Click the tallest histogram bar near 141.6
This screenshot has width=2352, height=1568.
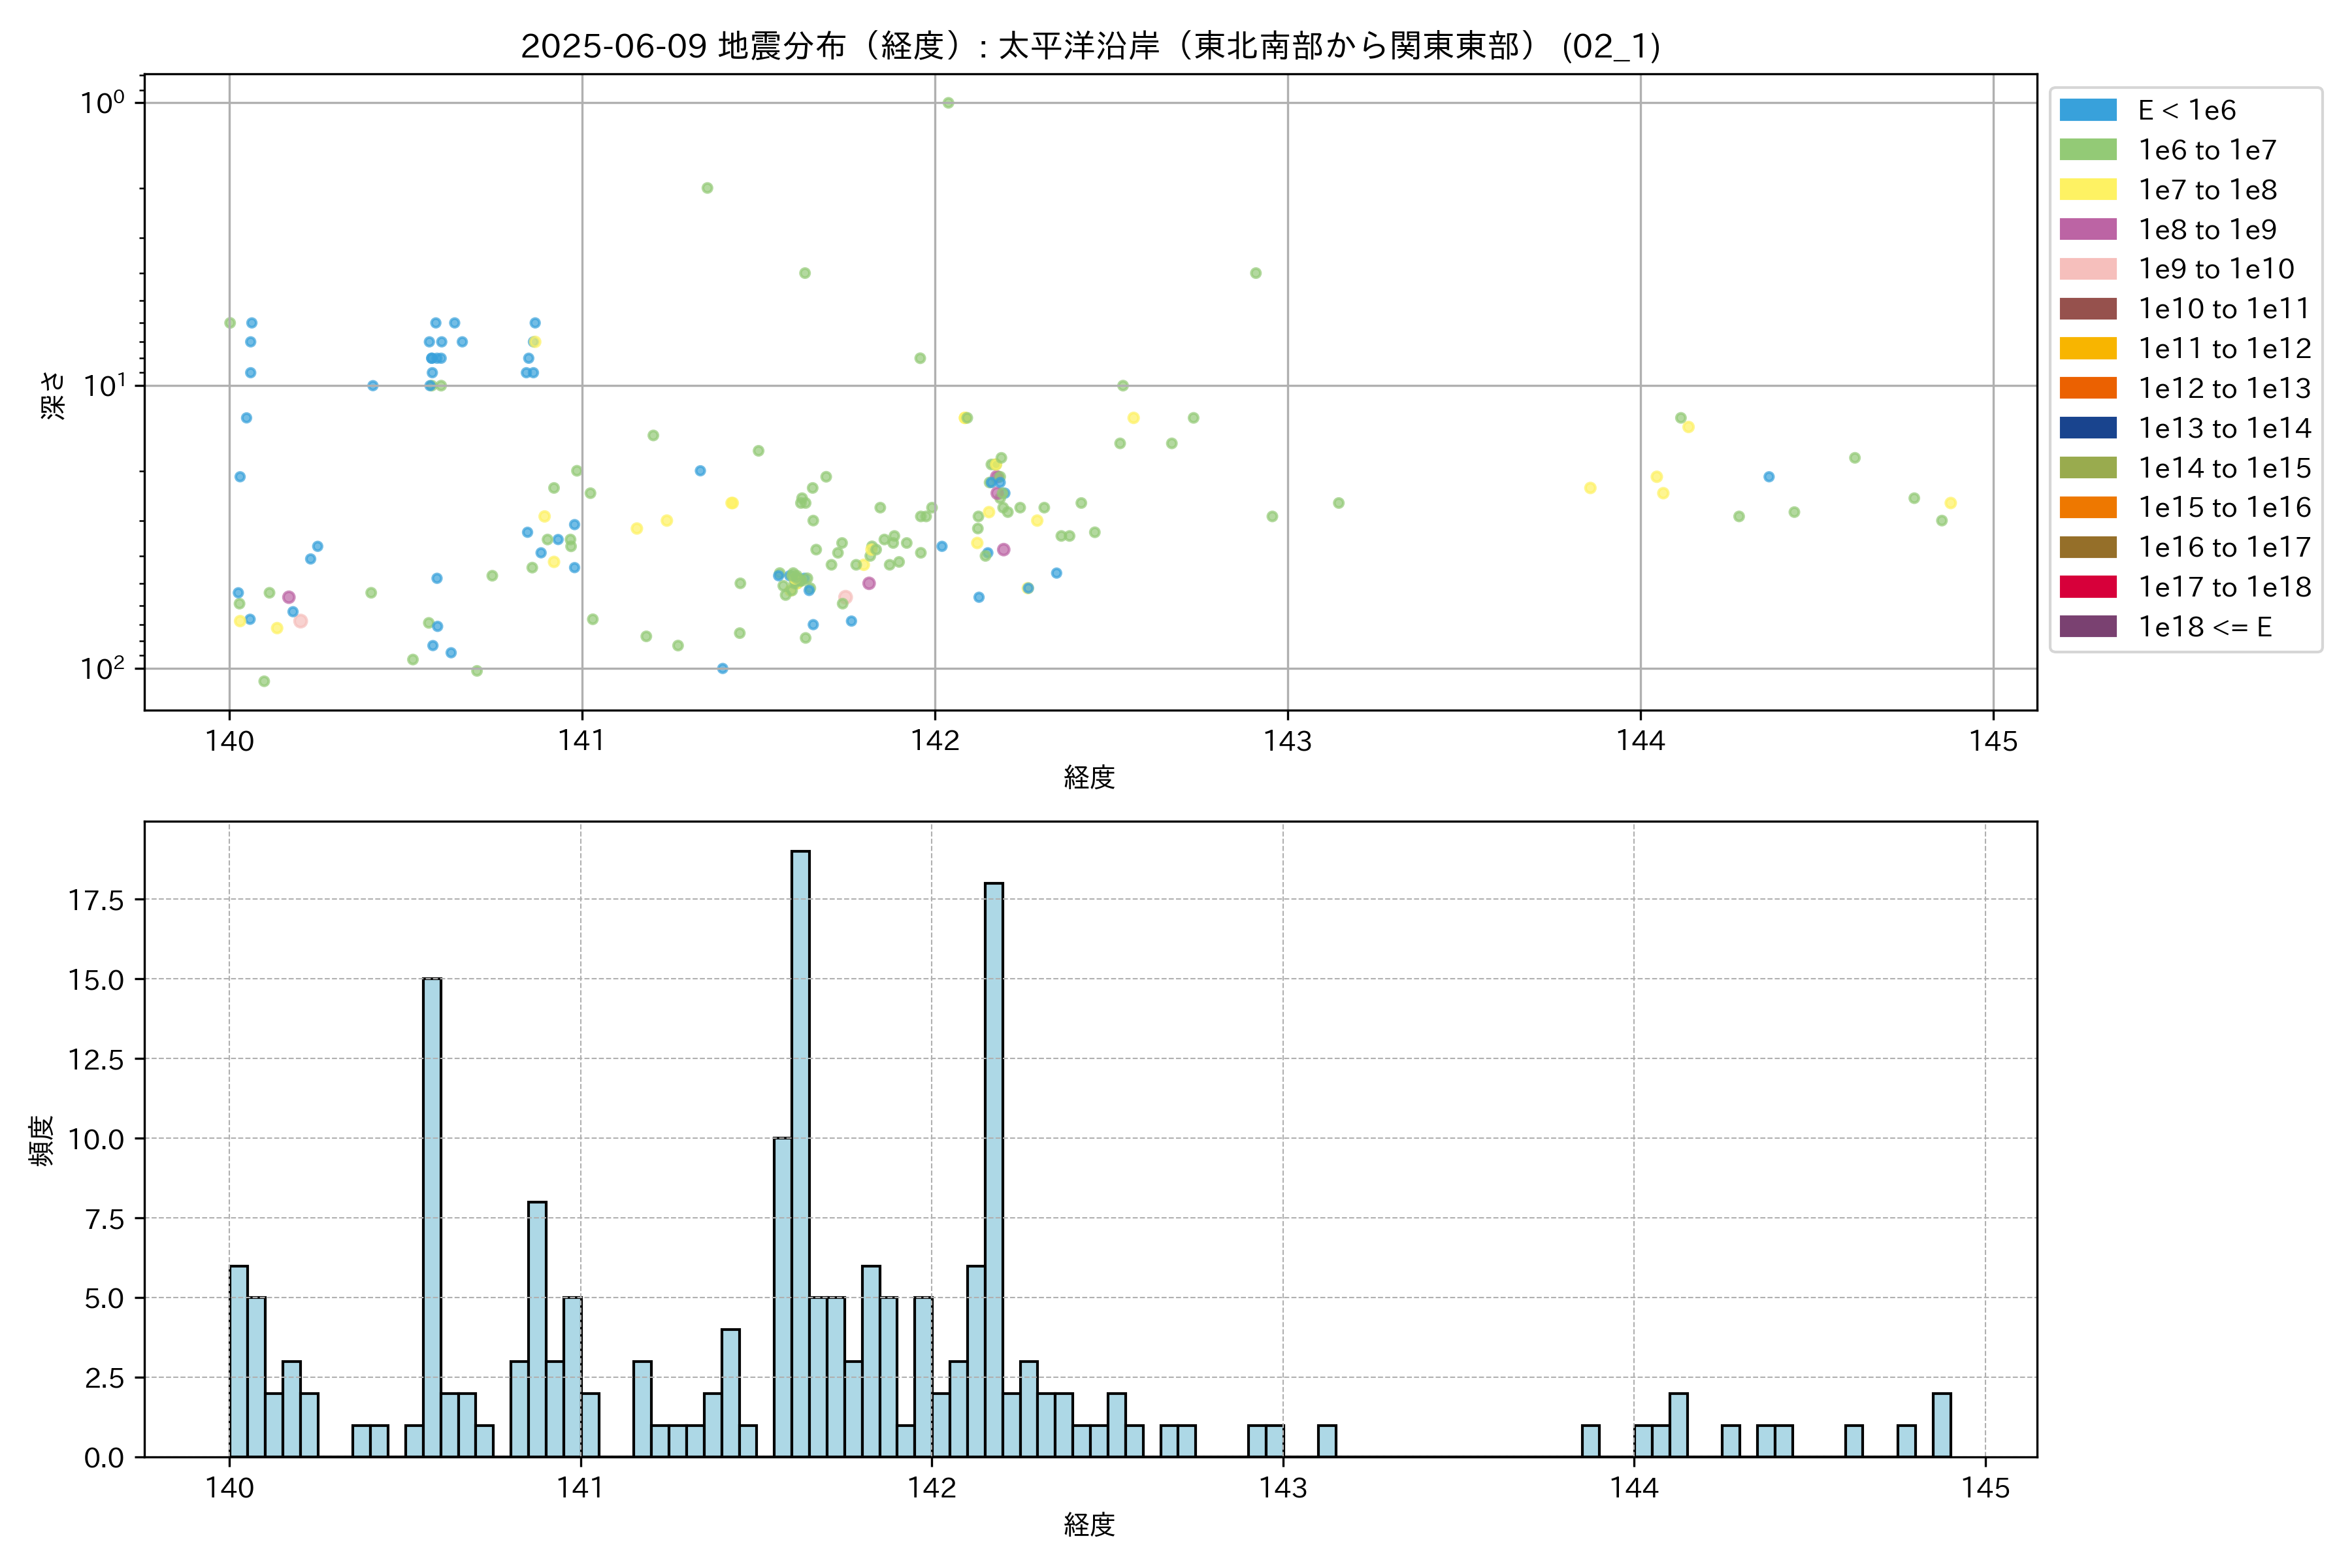(x=800, y=1150)
